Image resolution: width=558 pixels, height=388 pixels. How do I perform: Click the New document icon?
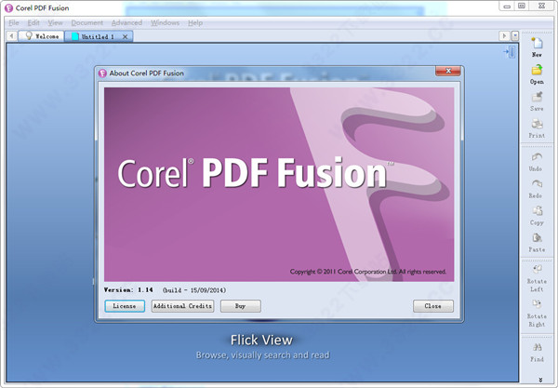click(537, 43)
